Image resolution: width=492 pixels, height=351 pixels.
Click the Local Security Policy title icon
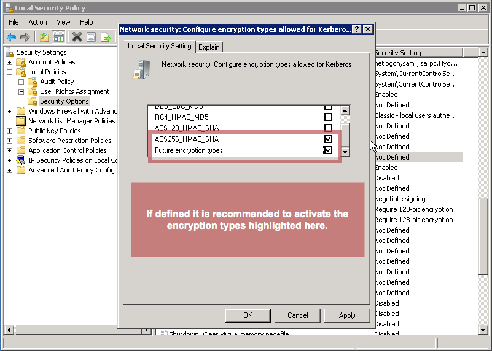(9, 7)
